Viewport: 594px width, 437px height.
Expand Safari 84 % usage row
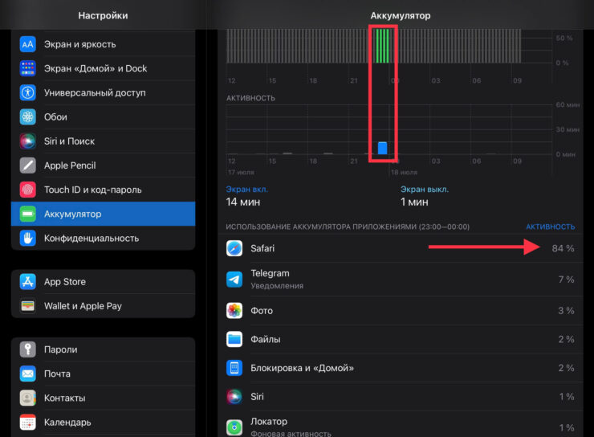[x=400, y=248]
